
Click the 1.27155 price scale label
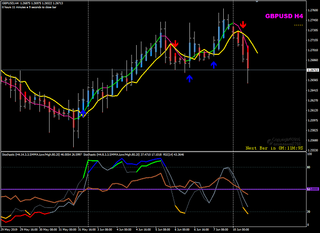coord(313,40)
